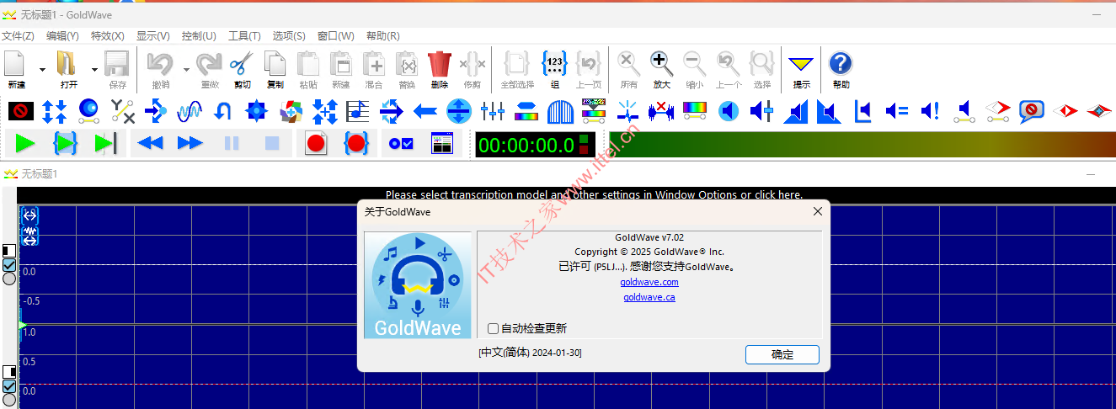Click the reverse effect left-arrow icon
Image resolution: width=1116 pixels, height=409 pixels.
(x=425, y=110)
